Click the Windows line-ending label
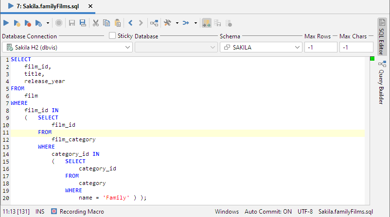Viewport: 390px width, 217px height. pyautogui.click(x=227, y=212)
